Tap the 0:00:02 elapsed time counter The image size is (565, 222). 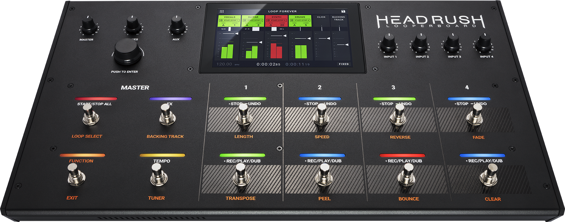[268, 64]
